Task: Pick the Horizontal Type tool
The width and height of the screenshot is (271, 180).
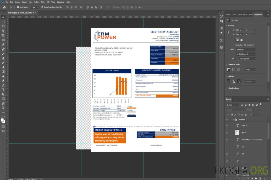Action: [x=3, y=90]
